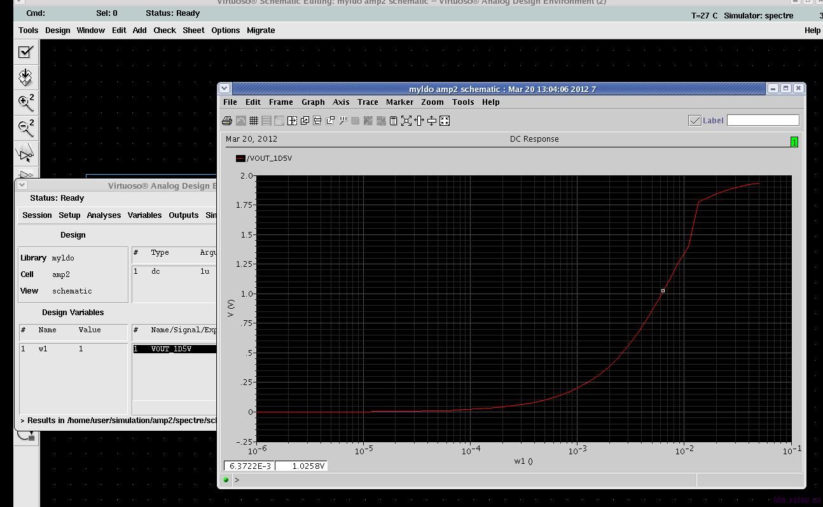Toggle the Label checkbox

(x=695, y=121)
